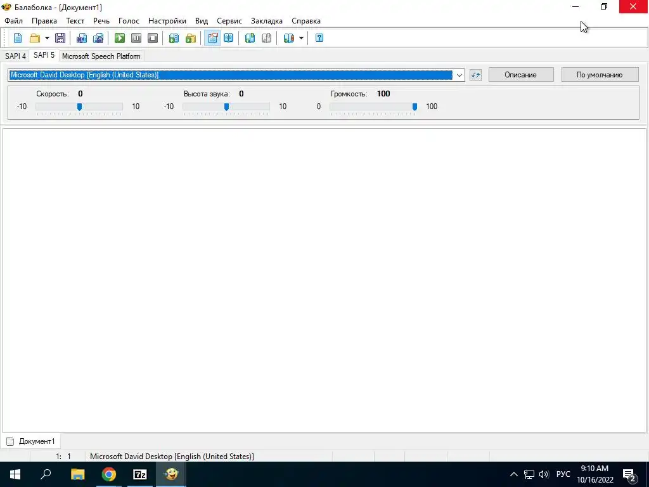Click the refresh voices icon button
This screenshot has width=649, height=487.
point(475,75)
